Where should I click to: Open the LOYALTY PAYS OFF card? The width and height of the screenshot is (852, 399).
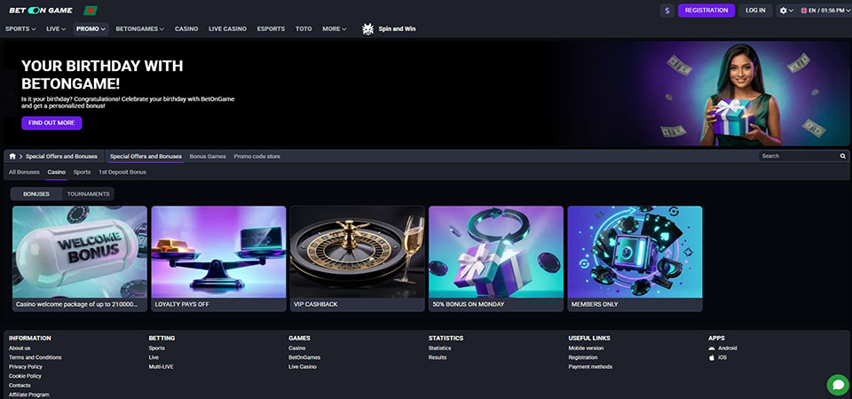(218, 258)
